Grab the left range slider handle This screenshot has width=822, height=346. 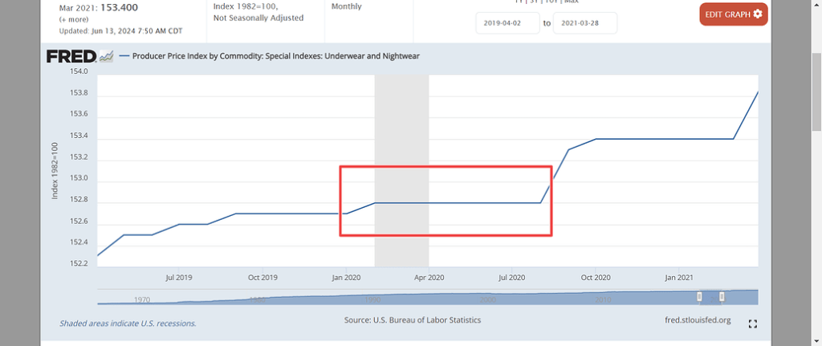click(699, 297)
